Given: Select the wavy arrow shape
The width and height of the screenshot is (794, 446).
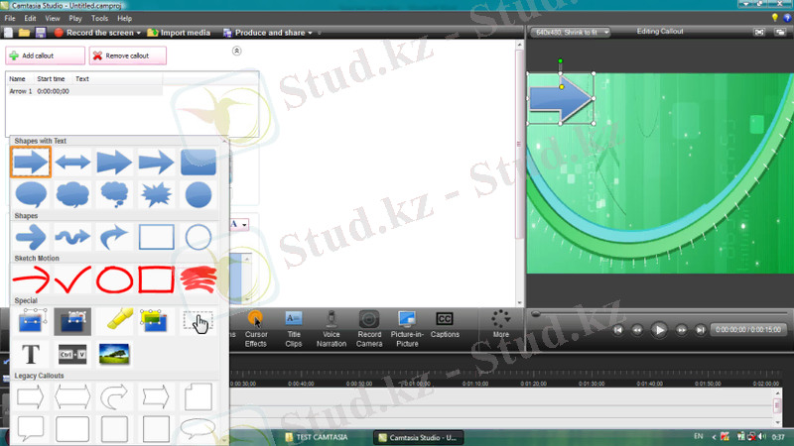Looking at the screenshot, I should 72,237.
